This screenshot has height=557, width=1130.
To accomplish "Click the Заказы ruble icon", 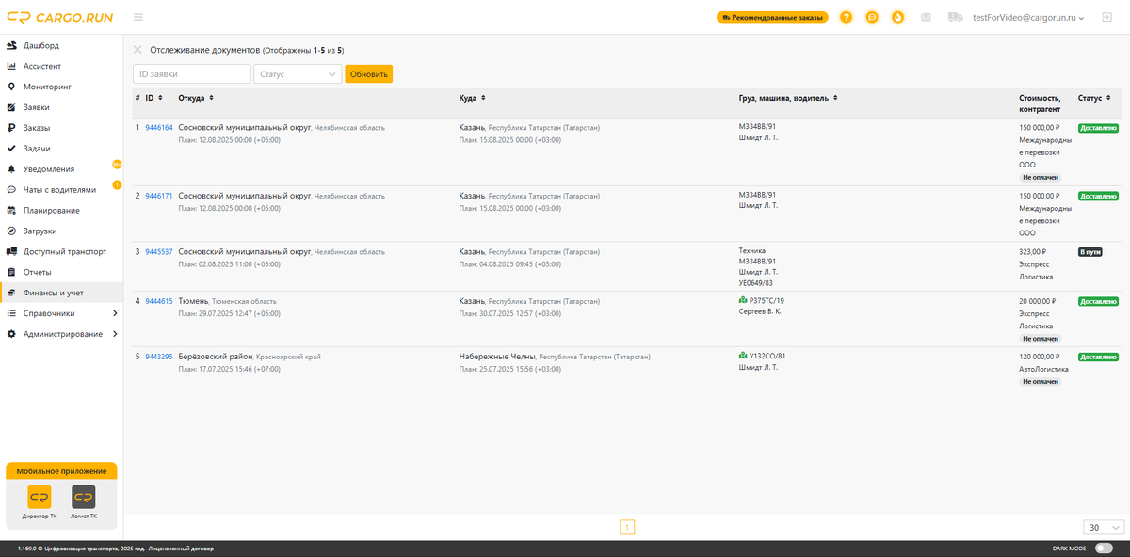I will (x=10, y=128).
